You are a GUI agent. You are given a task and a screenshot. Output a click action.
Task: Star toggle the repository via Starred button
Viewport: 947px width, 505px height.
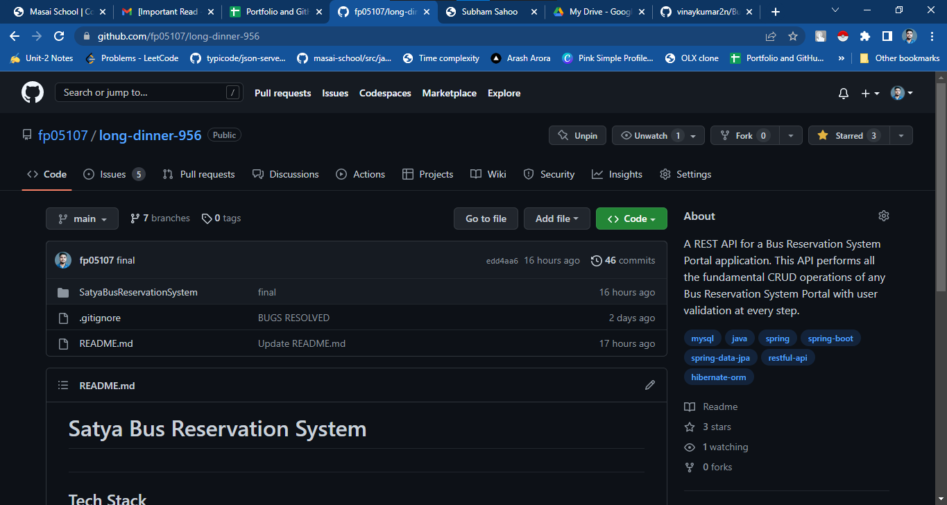pyautogui.click(x=848, y=135)
